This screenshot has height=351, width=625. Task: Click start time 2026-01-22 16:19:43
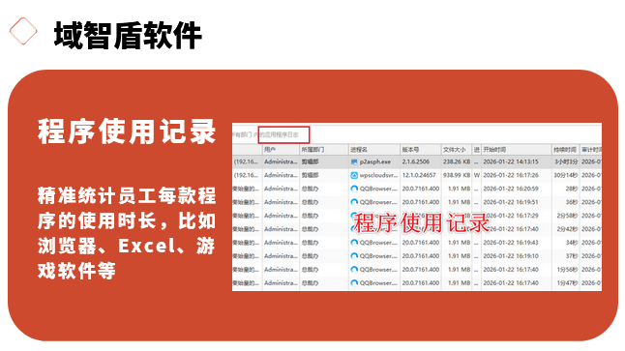pyautogui.click(x=511, y=243)
